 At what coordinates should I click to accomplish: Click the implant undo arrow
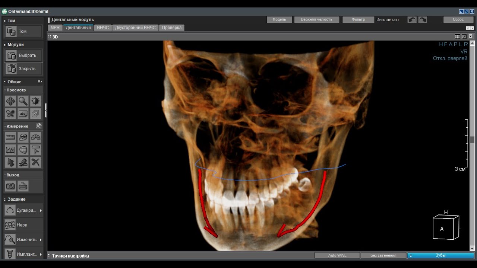pyautogui.click(x=412, y=20)
